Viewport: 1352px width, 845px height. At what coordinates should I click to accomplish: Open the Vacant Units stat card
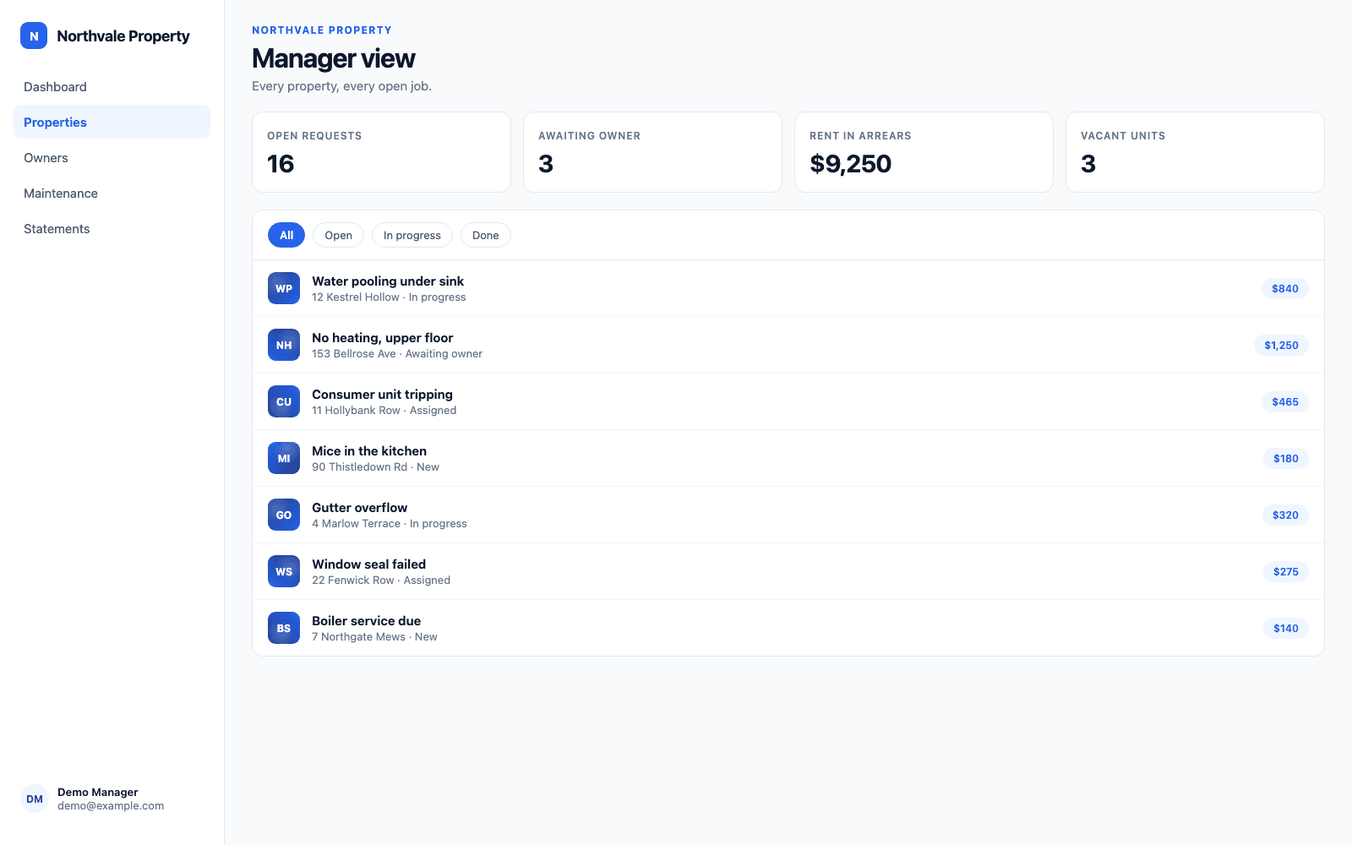click(x=1195, y=152)
